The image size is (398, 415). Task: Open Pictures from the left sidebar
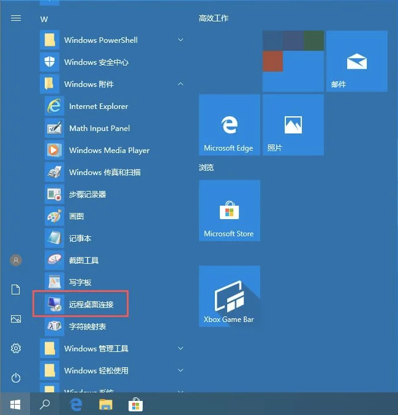16,319
